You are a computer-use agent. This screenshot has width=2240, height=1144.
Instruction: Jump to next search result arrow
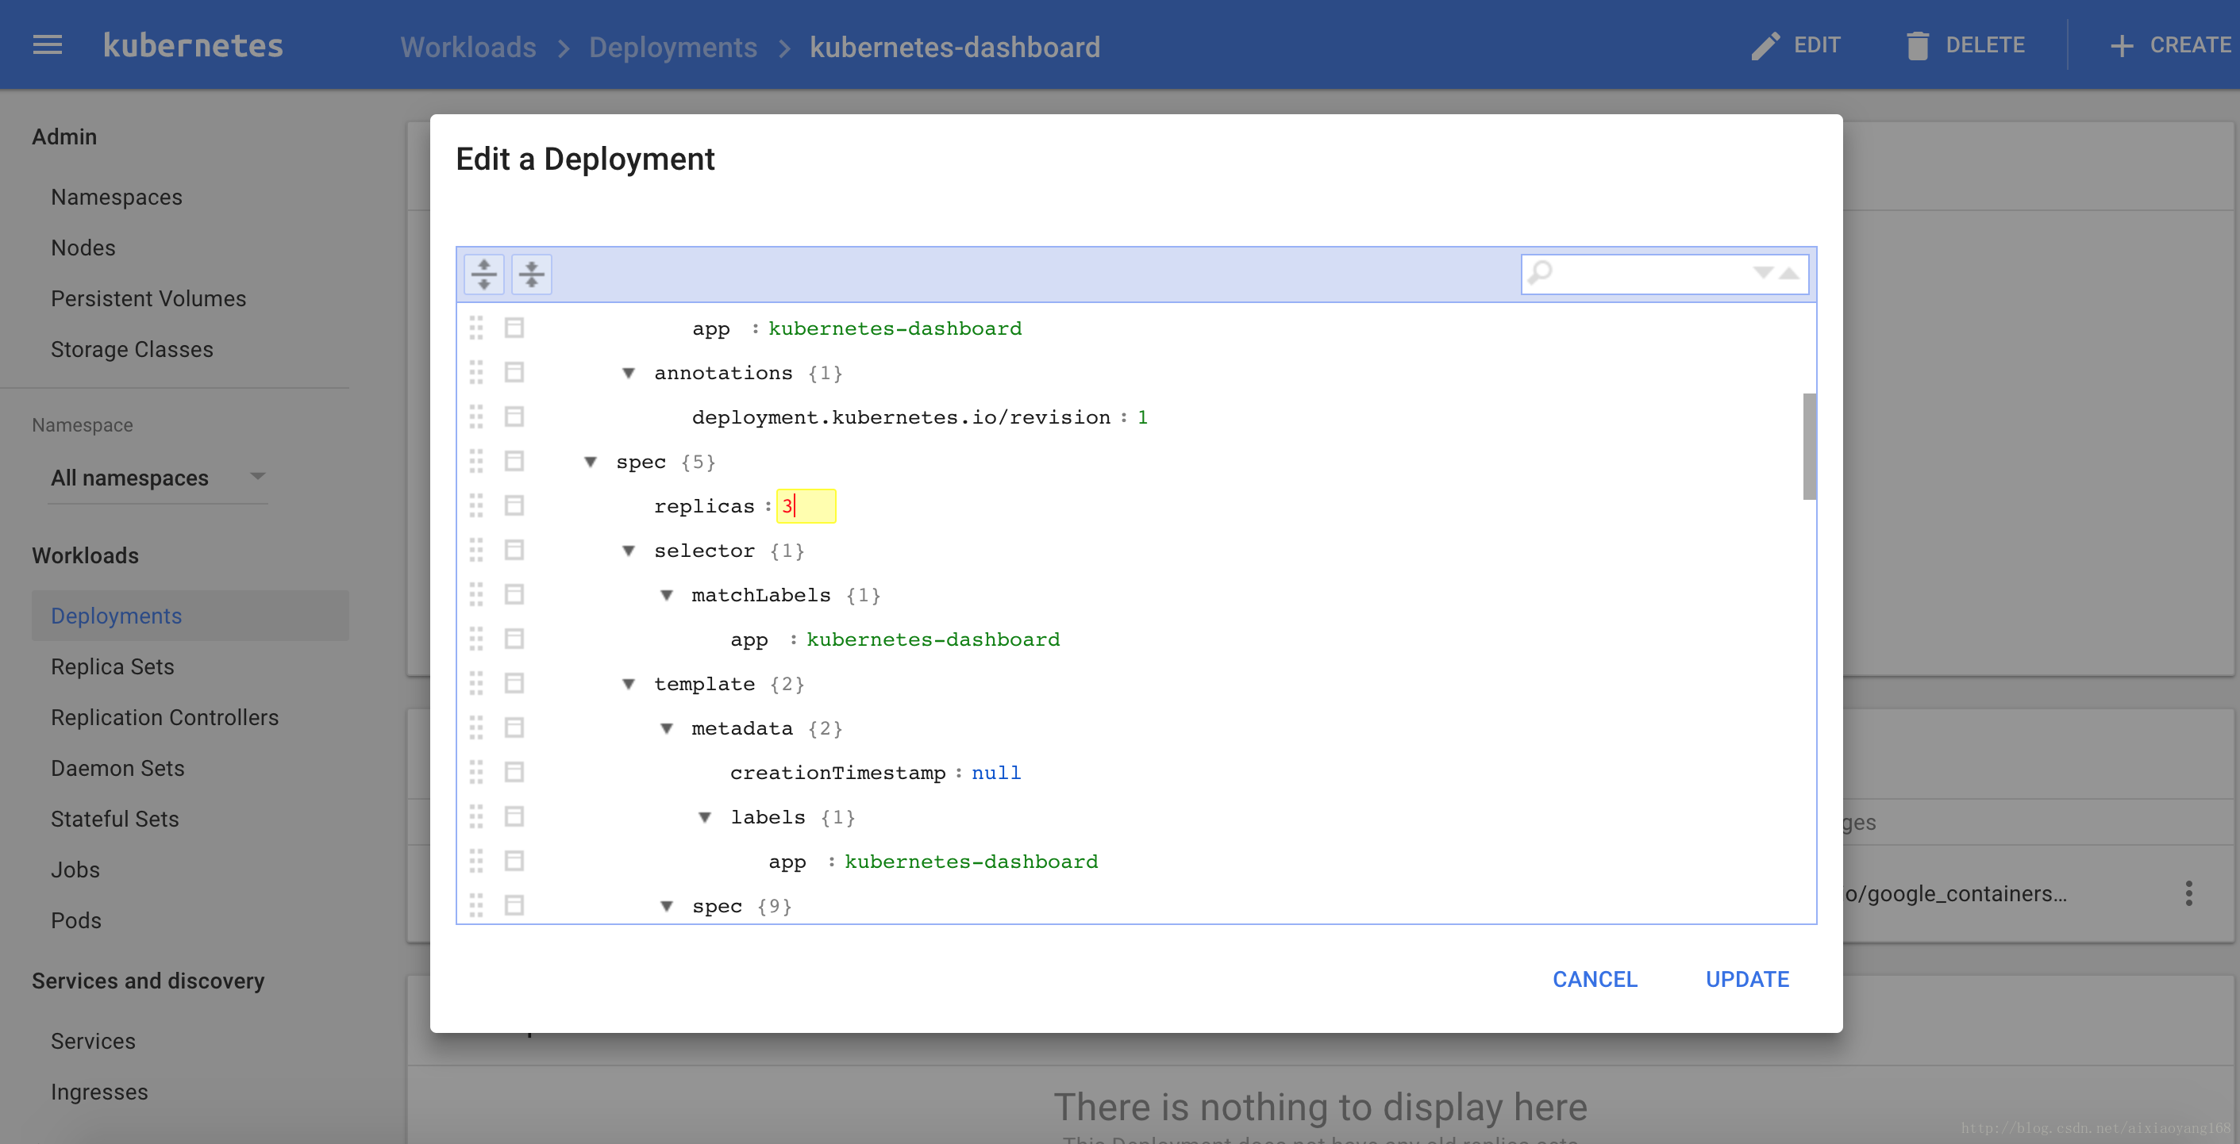[x=1763, y=273]
